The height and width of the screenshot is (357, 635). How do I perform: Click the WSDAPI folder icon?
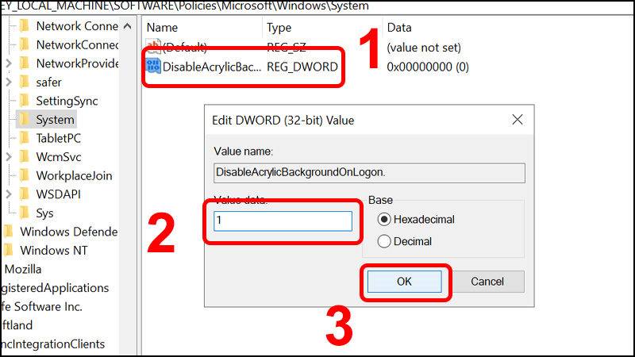click(x=25, y=194)
